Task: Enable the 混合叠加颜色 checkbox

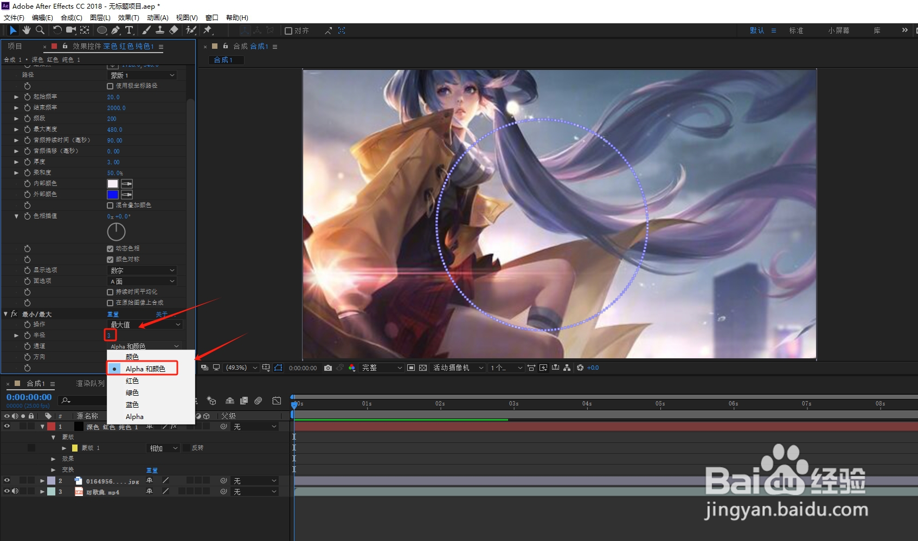Action: (x=110, y=205)
